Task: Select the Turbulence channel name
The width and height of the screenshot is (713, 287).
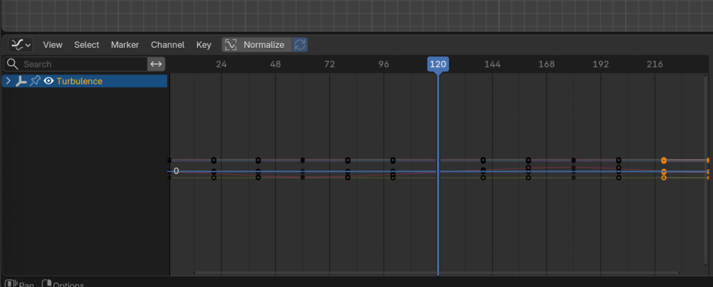Action: (79, 82)
